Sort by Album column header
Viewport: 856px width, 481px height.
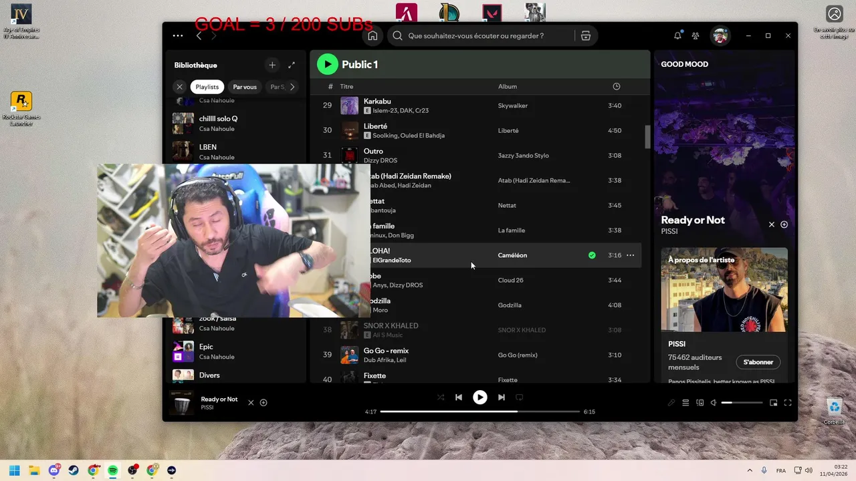coord(508,86)
